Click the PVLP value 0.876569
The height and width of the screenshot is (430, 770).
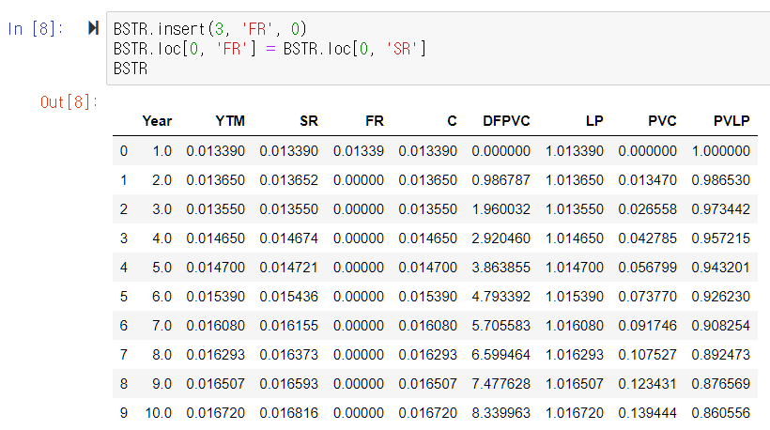point(721,383)
